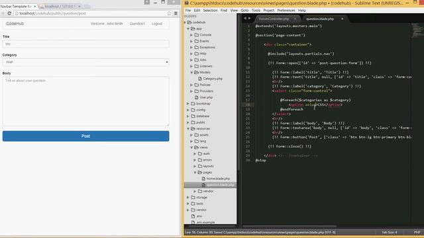This screenshot has height=238, width=424.
Task: Click the Policies folder icon
Action: point(197,85)
